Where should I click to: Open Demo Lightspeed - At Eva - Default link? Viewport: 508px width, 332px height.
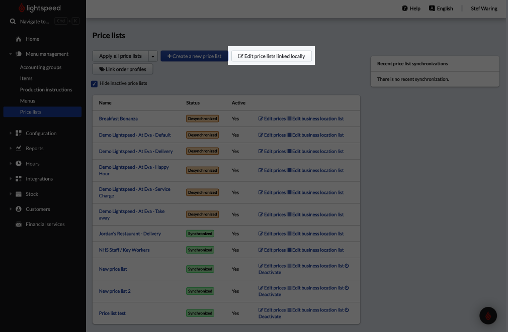tap(135, 135)
